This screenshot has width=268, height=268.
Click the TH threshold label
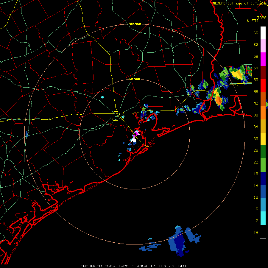tap(256, 233)
